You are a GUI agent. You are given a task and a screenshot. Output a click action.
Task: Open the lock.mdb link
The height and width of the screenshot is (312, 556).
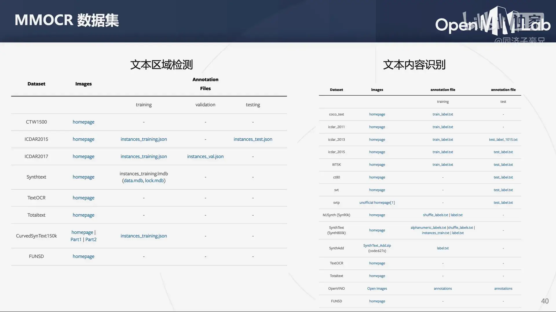click(154, 181)
